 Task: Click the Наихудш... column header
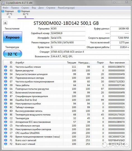tap(84, 63)
